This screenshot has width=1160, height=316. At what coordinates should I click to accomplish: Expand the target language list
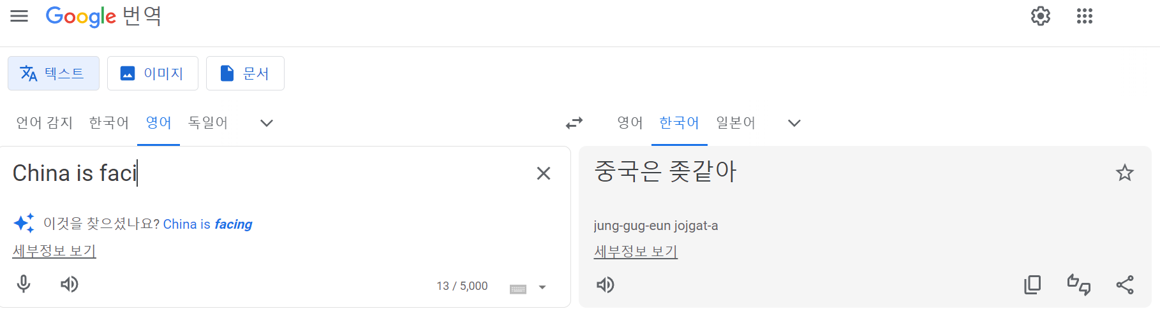[x=794, y=123]
